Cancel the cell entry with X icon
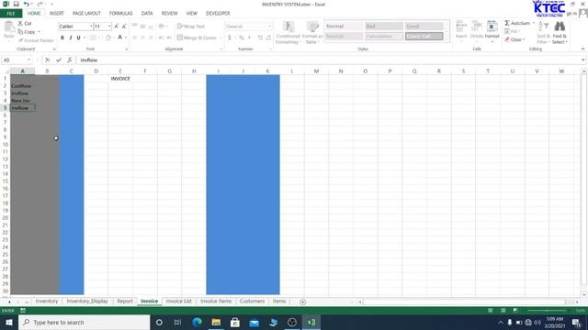 click(48, 60)
